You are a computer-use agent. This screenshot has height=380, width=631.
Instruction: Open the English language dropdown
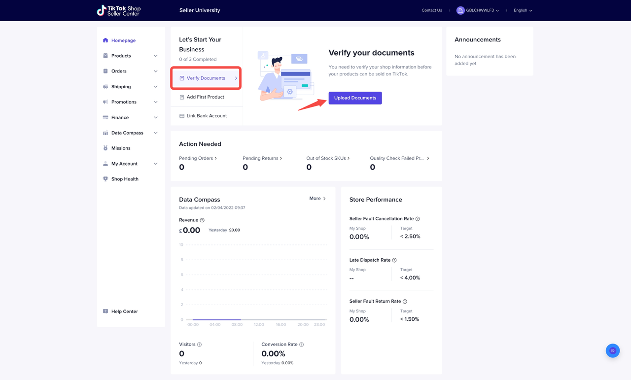523,10
